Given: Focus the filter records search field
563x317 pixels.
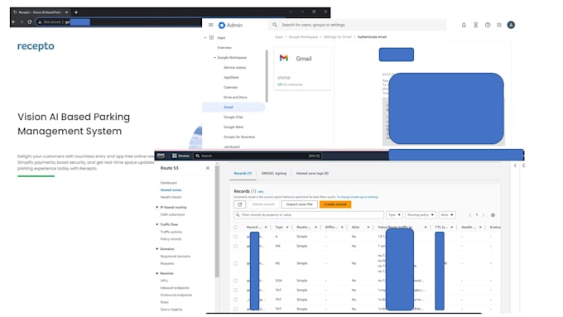Looking at the screenshot, I should pyautogui.click(x=309, y=214).
